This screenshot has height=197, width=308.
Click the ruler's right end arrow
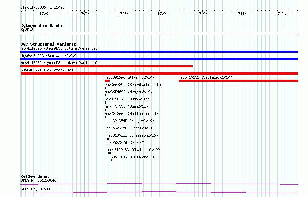(297, 11)
